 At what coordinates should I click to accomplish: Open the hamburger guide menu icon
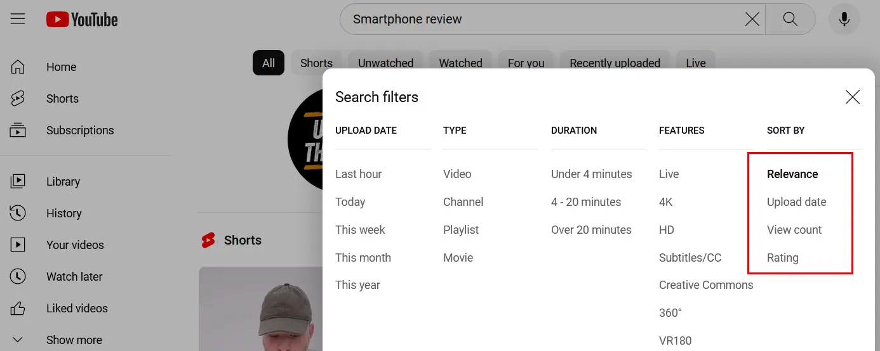[18, 19]
